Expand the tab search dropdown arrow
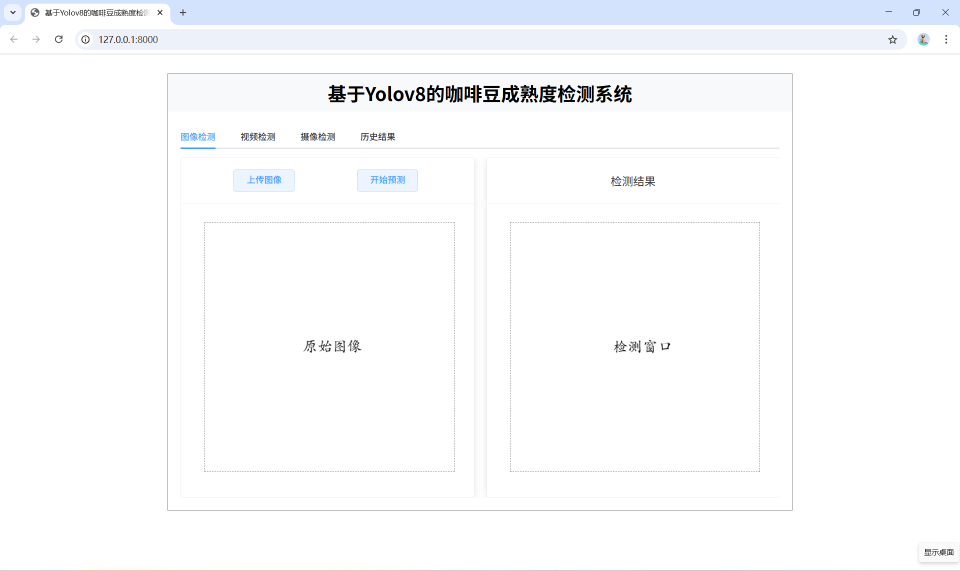The width and height of the screenshot is (960, 571). [13, 12]
